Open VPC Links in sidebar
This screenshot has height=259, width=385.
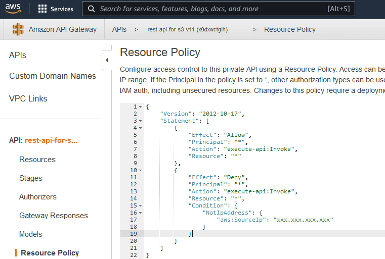(x=28, y=98)
